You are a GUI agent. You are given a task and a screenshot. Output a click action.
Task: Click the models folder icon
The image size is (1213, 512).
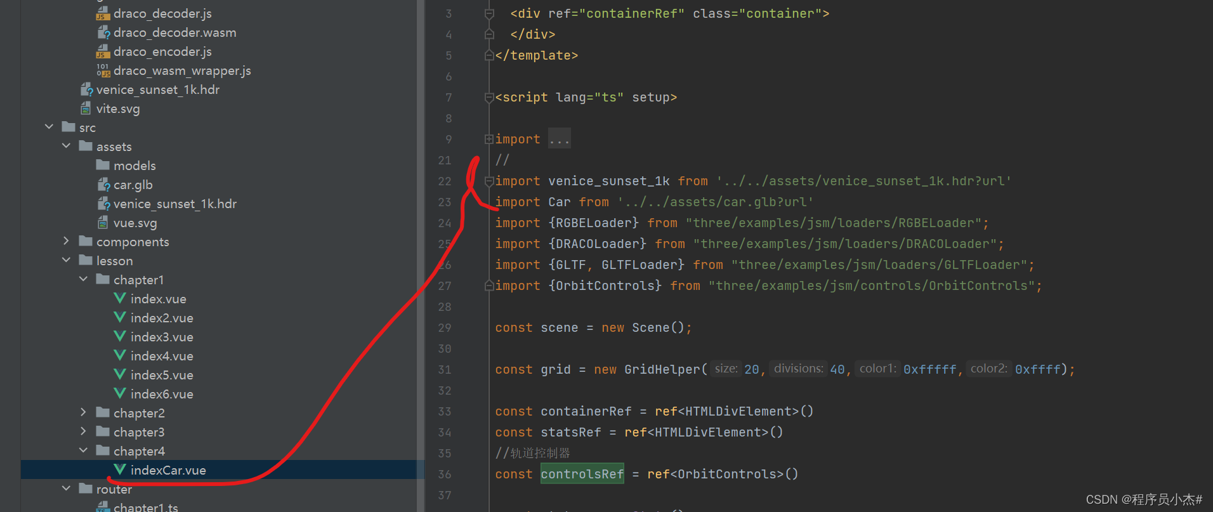103,165
